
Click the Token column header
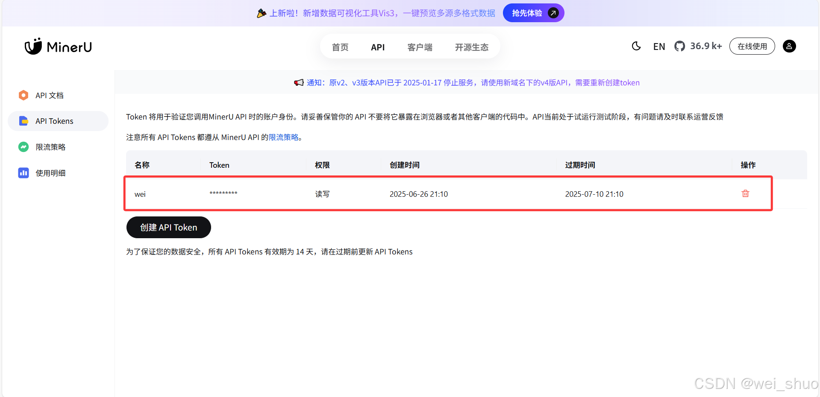point(219,165)
